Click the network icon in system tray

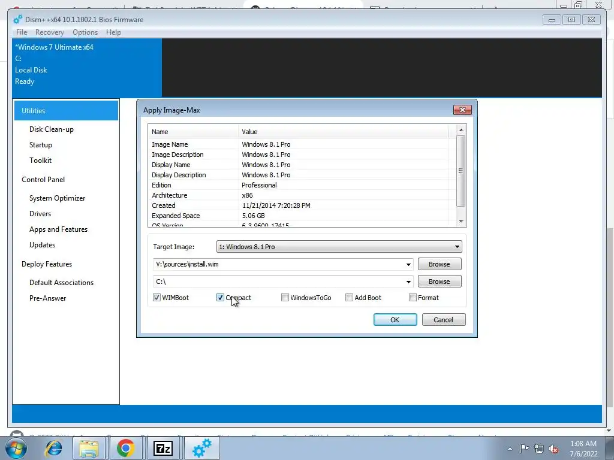point(539,449)
